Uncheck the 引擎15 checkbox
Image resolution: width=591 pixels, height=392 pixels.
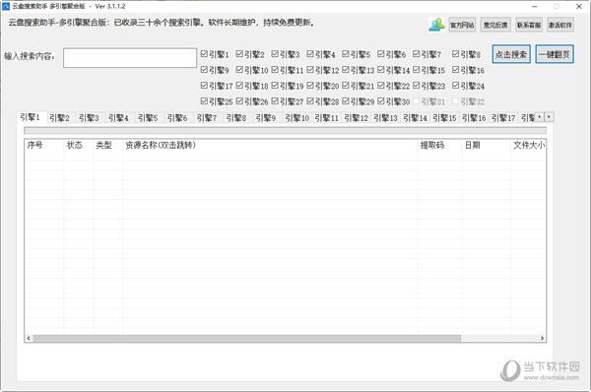(417, 70)
